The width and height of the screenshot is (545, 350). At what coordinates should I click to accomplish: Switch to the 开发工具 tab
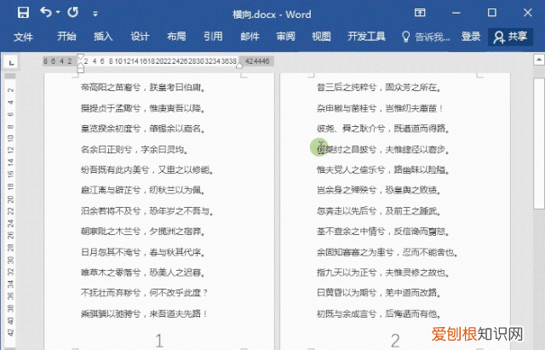(366, 37)
